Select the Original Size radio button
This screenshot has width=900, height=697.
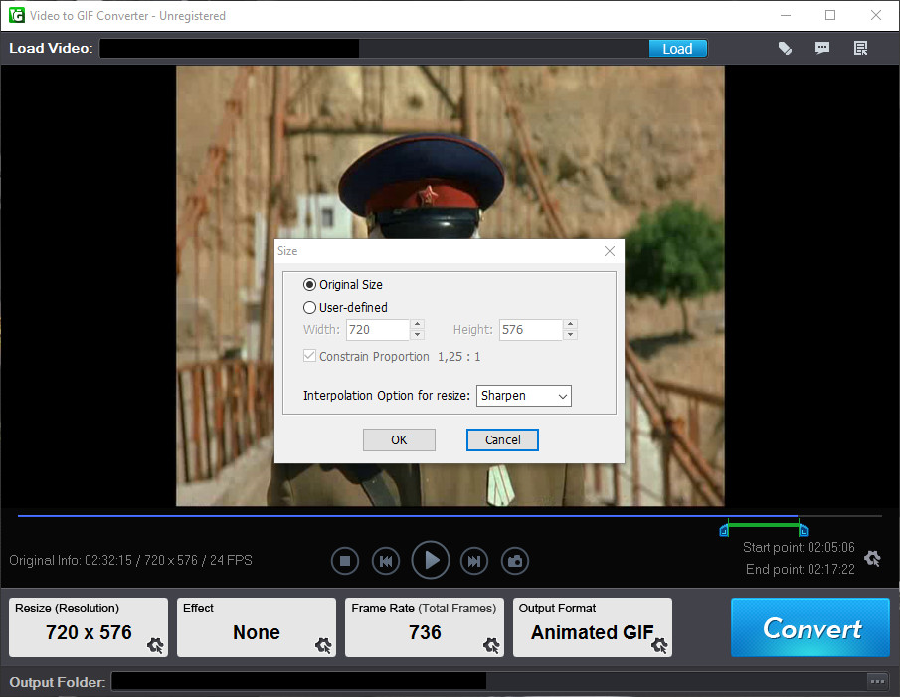tap(309, 285)
